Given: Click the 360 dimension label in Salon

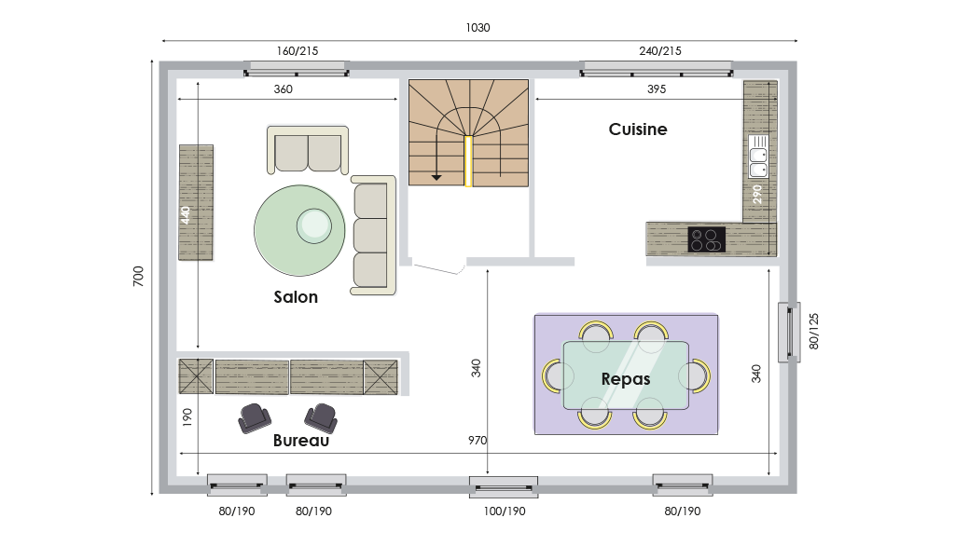Looking at the screenshot, I should [x=284, y=90].
